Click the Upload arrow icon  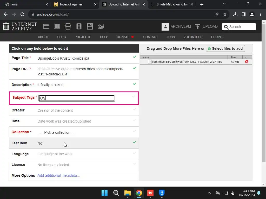pos(197,27)
